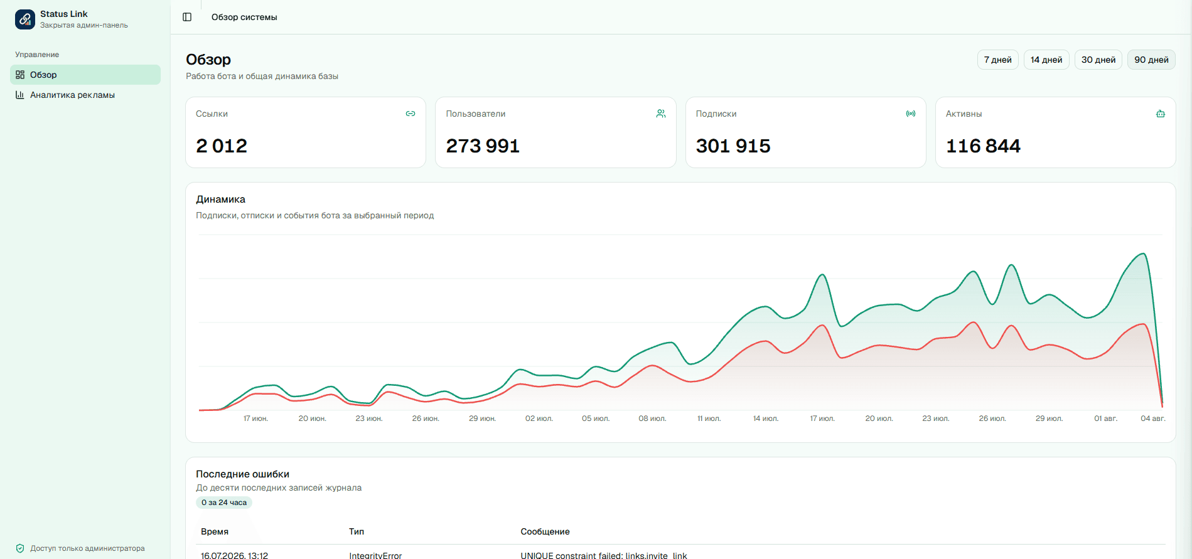
Task: Click the chart peak near 04 авг.
Action: 1144,254
